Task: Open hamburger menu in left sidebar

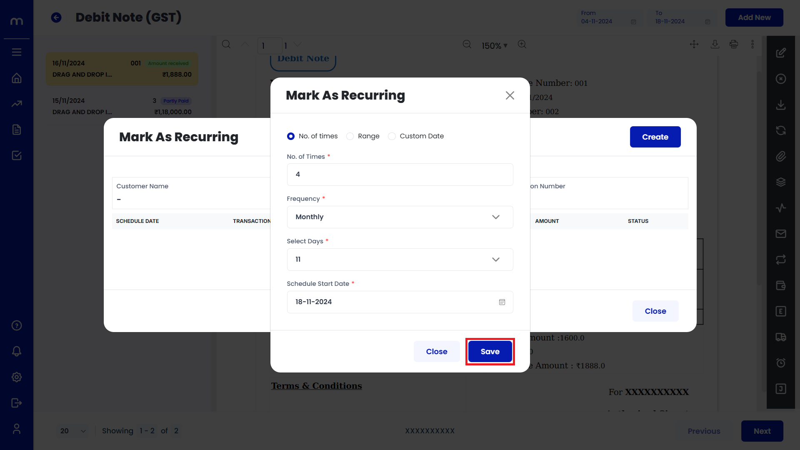Action: coord(17,52)
